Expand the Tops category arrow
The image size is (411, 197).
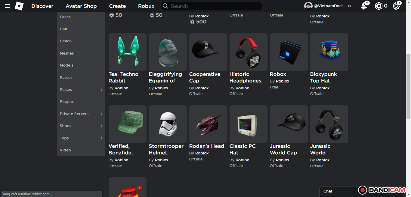point(101,138)
